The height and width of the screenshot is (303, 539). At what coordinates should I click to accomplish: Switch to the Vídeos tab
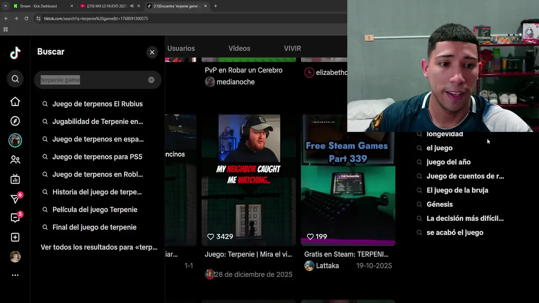click(x=239, y=48)
